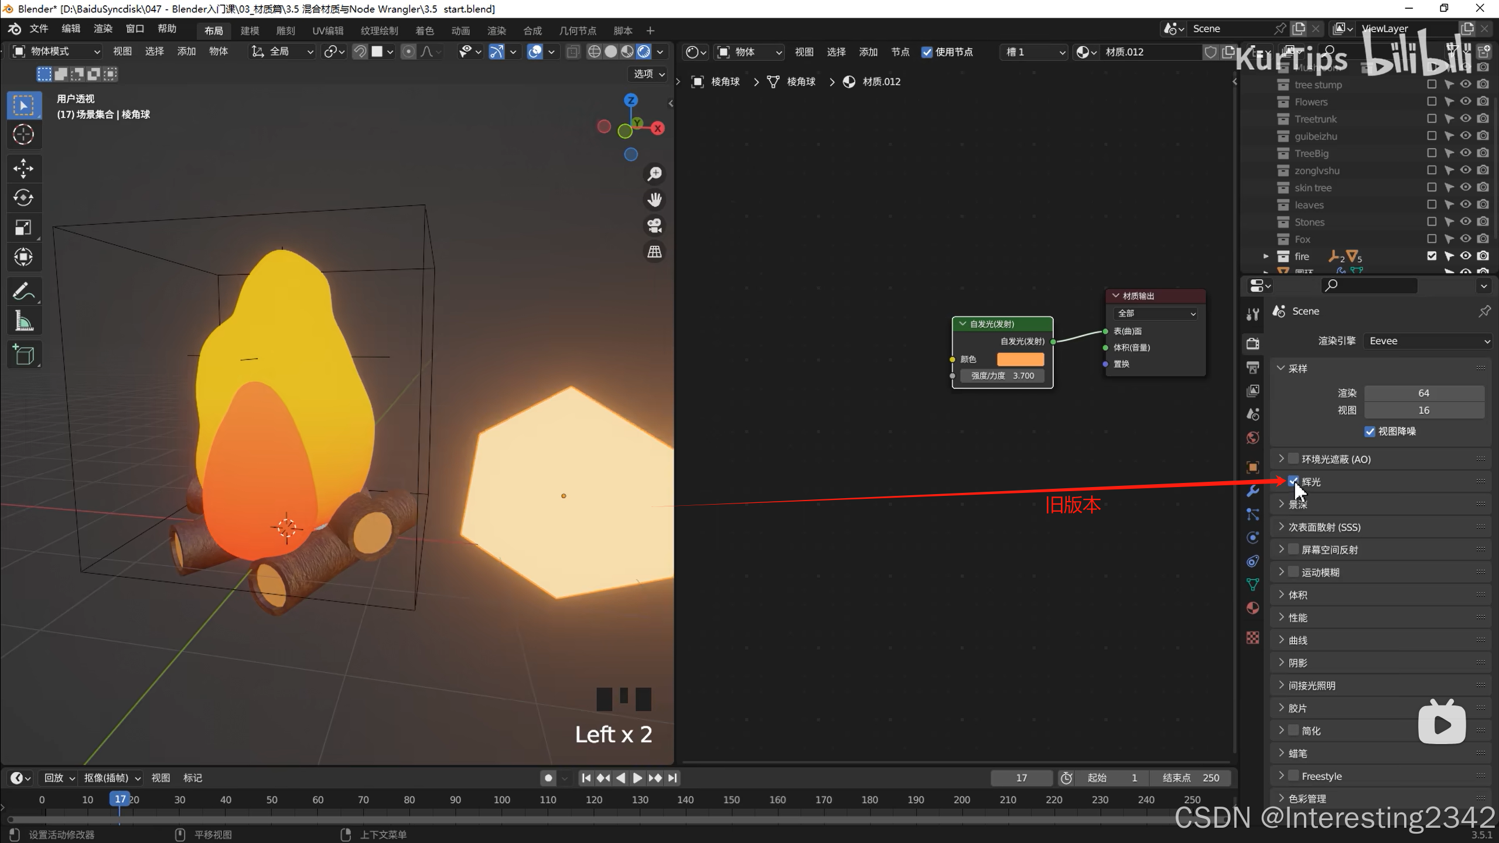The width and height of the screenshot is (1499, 843).
Task: Expand the Shadows (阴影) panel
Action: click(x=1298, y=663)
